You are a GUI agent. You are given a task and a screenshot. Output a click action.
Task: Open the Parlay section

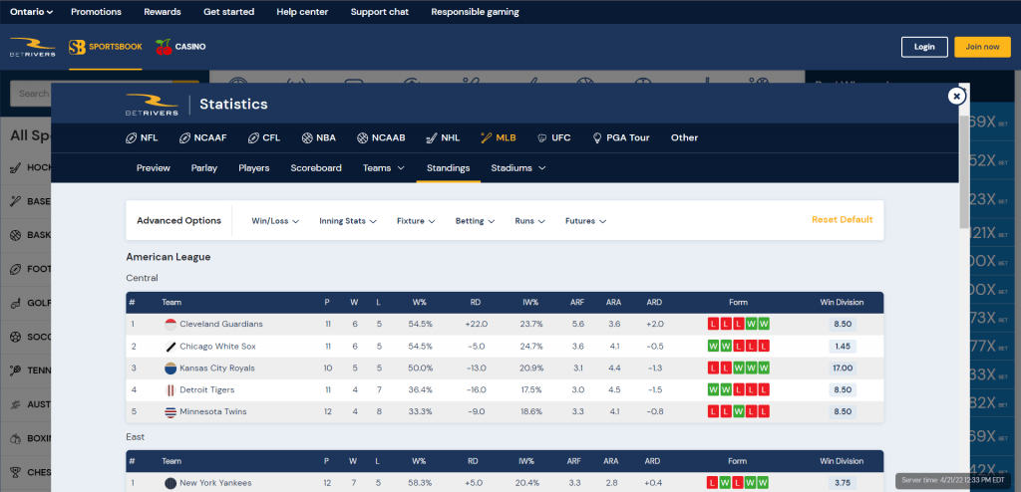click(204, 168)
